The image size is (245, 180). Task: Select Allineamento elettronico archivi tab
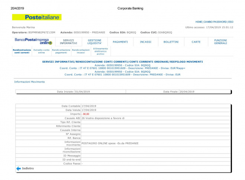100,51
